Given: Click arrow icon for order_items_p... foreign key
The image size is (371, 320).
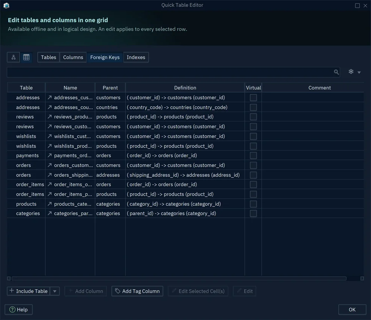Looking at the screenshot, I should (49, 194).
